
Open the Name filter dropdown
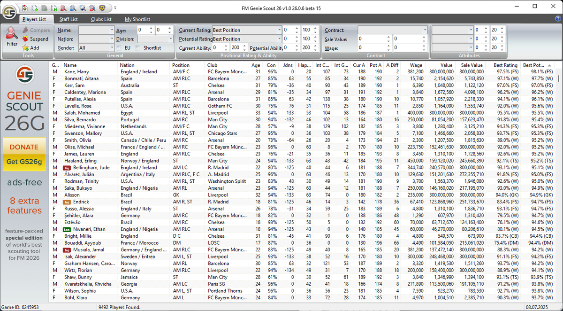[96, 30]
